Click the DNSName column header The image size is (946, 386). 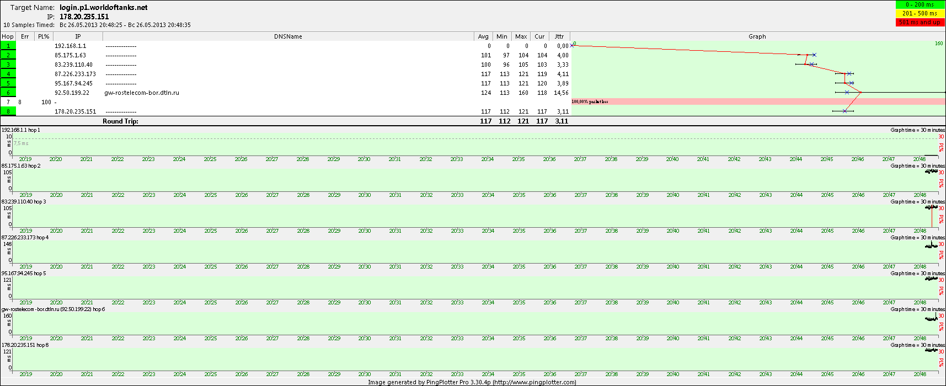288,36
